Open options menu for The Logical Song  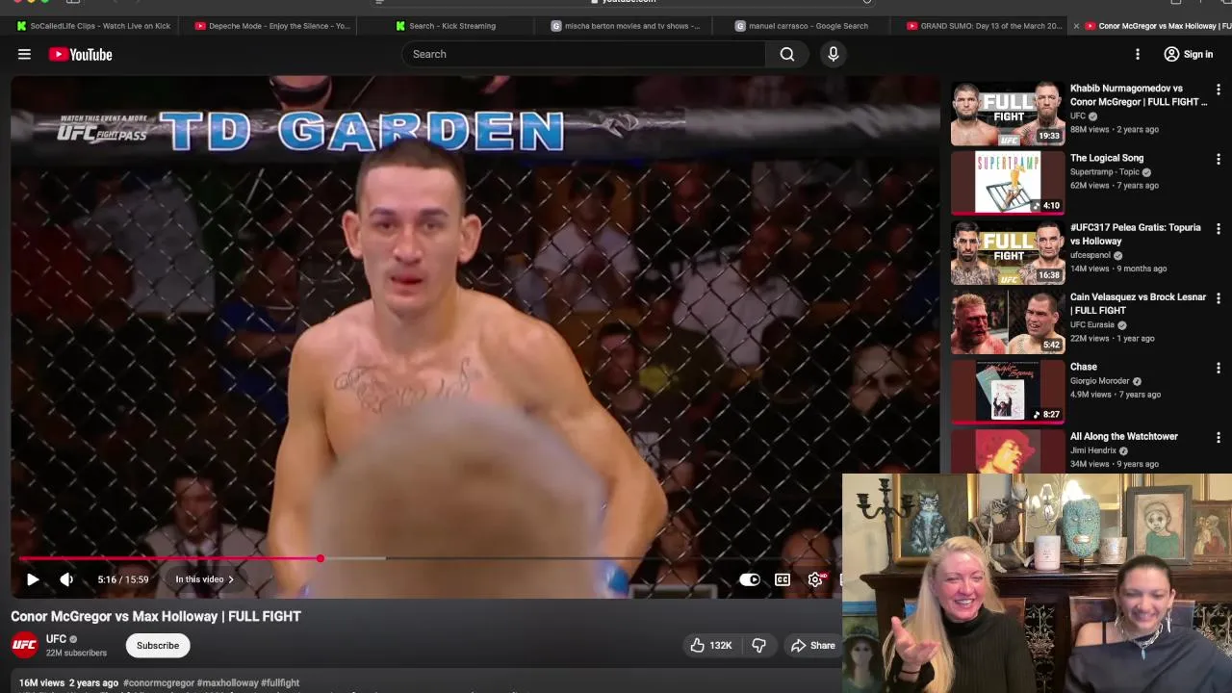coord(1219,159)
